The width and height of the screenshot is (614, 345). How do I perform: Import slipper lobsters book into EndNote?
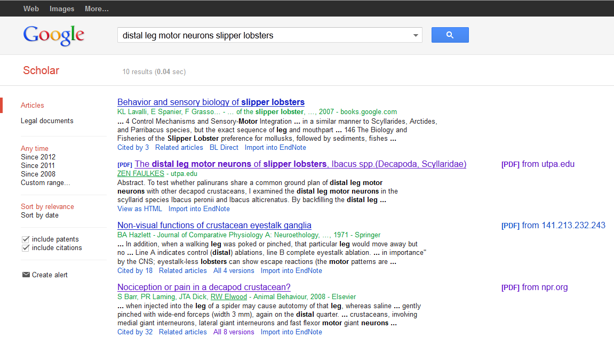tap(275, 148)
